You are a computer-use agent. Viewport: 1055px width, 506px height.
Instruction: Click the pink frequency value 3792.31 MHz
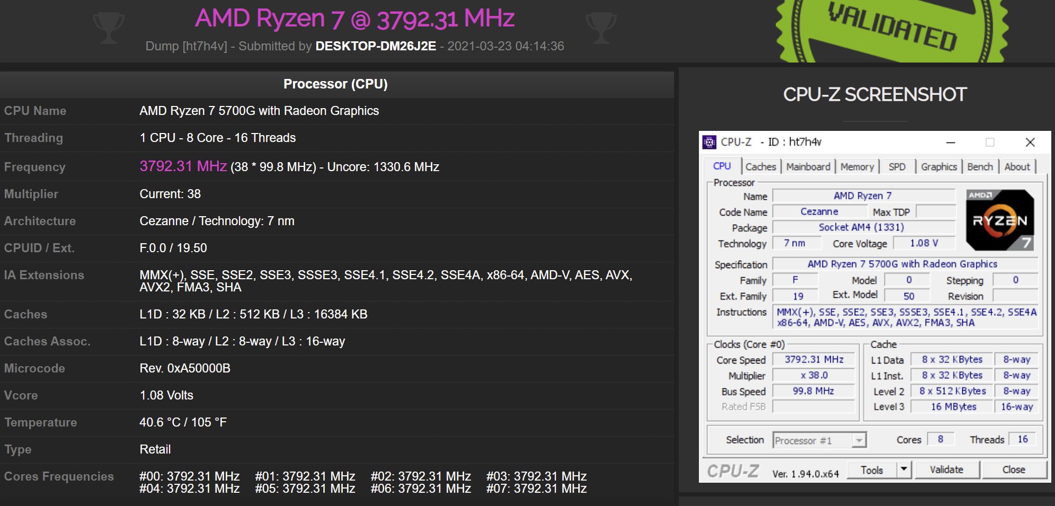pos(183,166)
